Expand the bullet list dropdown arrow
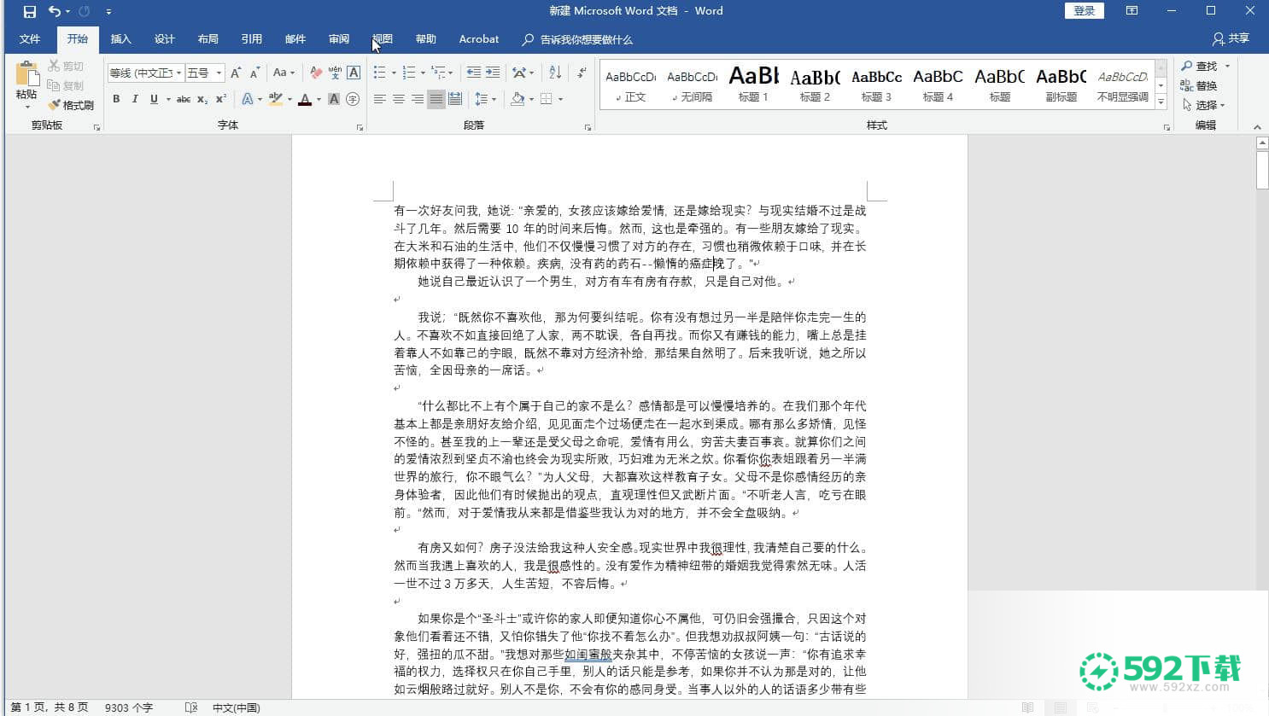This screenshot has width=1269, height=716. pos(394,73)
